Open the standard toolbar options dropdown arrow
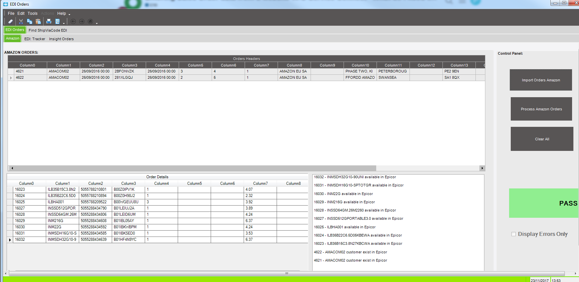579x282 pixels. tap(64, 23)
